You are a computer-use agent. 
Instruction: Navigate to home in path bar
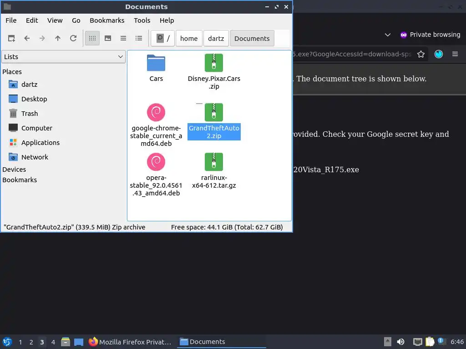[189, 38]
